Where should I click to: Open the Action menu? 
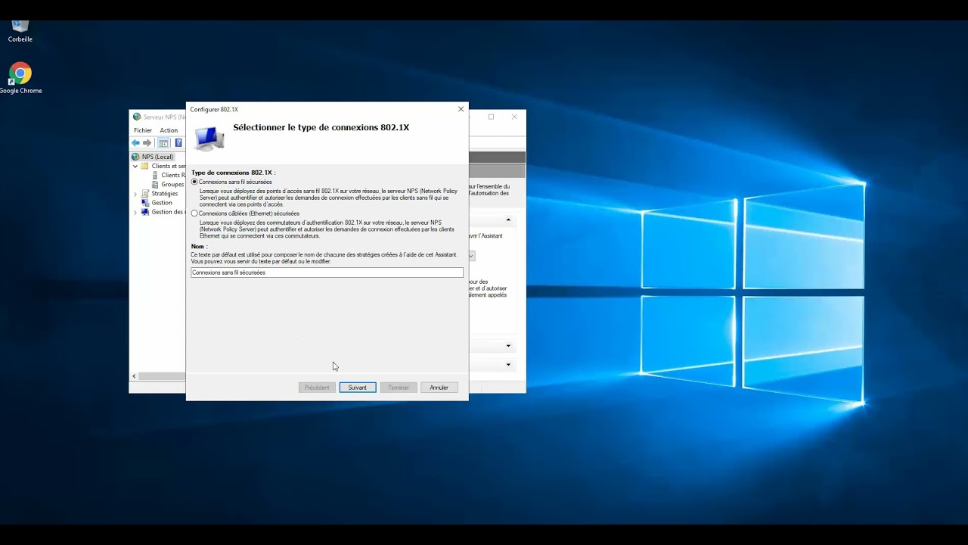pos(169,130)
